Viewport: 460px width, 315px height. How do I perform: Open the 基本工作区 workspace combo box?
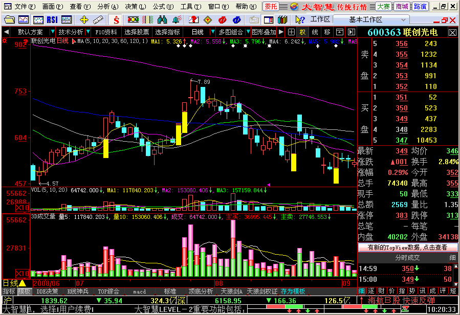(371, 19)
